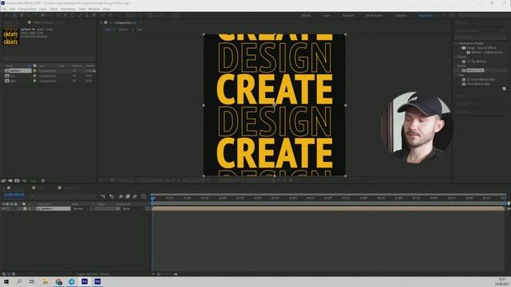This screenshot has width=511, height=287.
Task: Open the Help menu
Action: (106, 9)
